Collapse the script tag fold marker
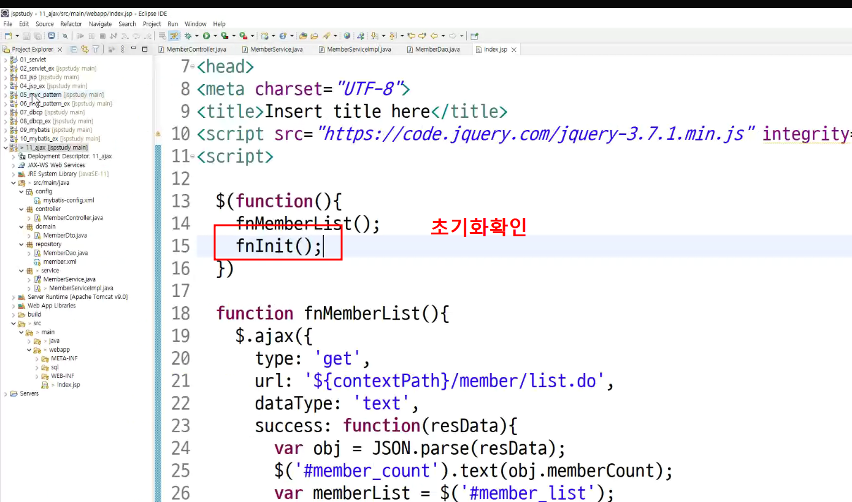Screen dimensions: 852x502 (192, 156)
